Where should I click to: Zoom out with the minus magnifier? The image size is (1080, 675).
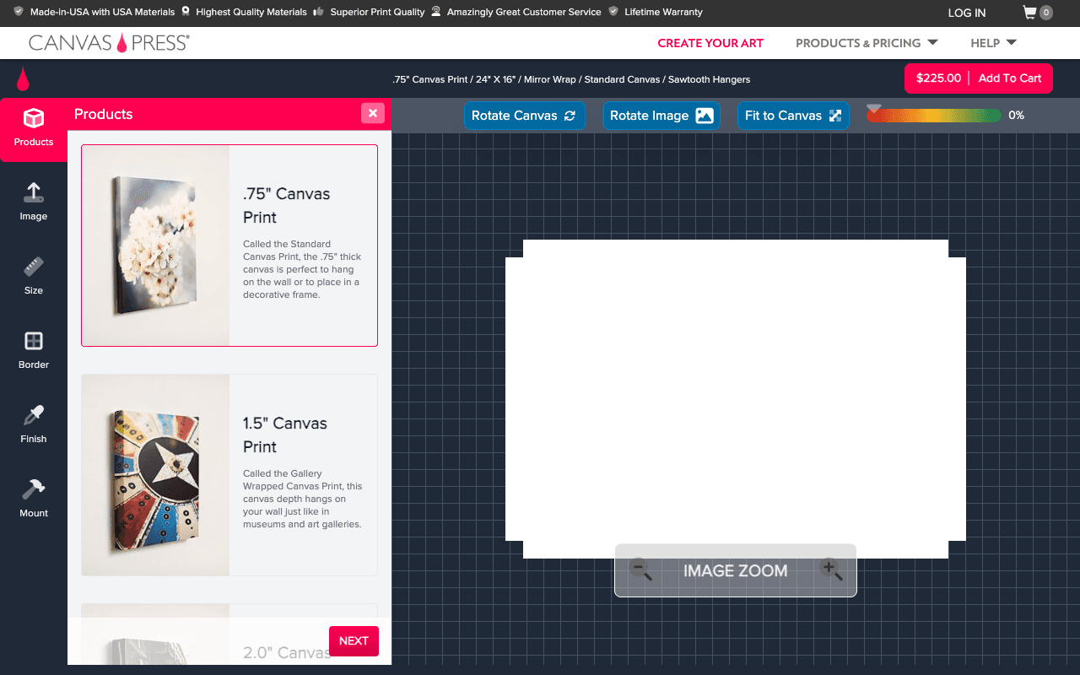641,570
